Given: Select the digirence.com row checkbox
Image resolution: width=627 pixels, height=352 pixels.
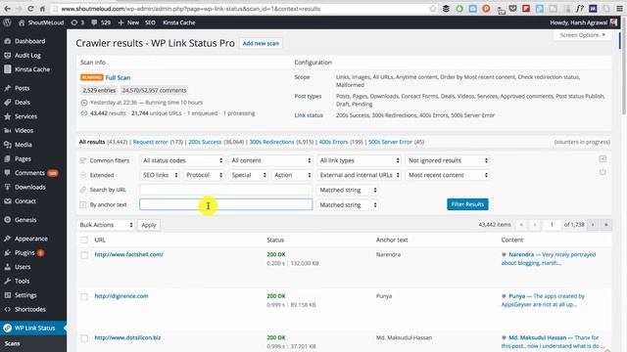Looking at the screenshot, I should (x=84, y=296).
